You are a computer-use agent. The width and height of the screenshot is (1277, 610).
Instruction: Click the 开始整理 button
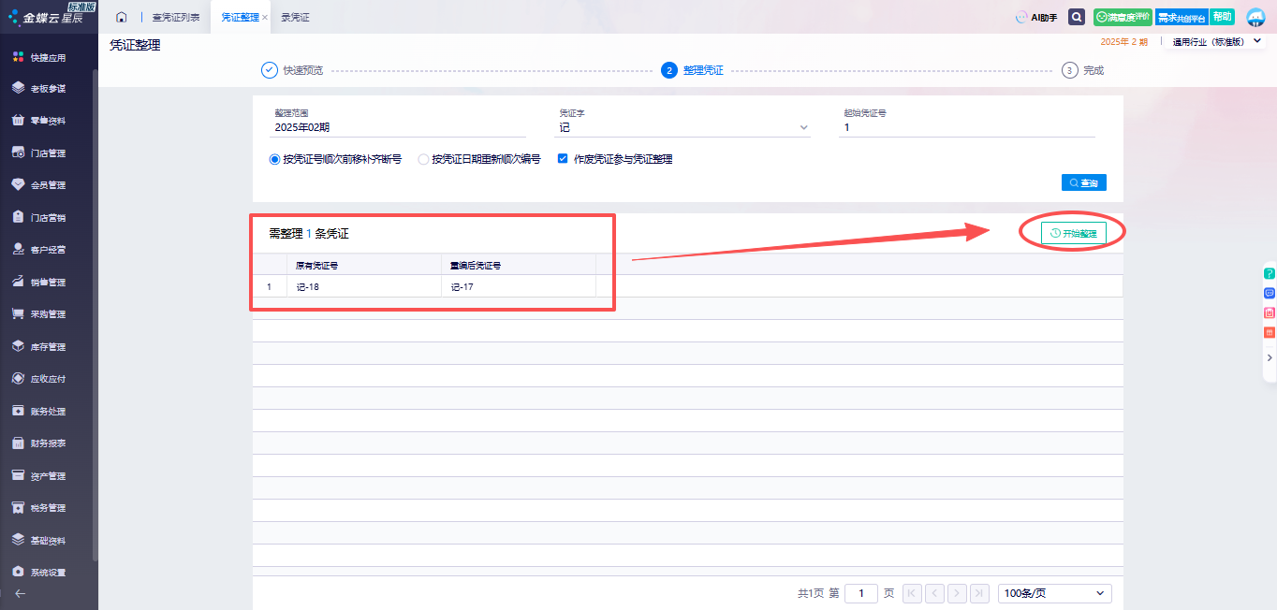coord(1073,233)
